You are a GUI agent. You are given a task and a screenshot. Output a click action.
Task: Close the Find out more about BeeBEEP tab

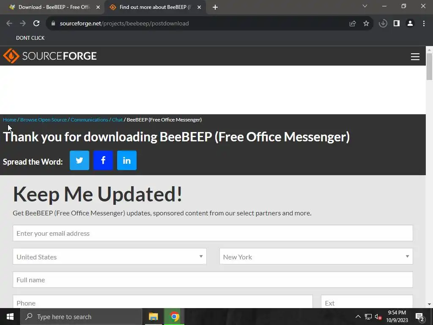[199, 8]
